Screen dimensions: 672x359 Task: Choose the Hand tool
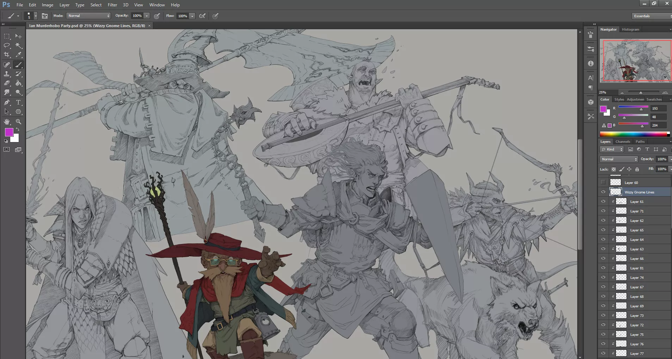[7, 122]
